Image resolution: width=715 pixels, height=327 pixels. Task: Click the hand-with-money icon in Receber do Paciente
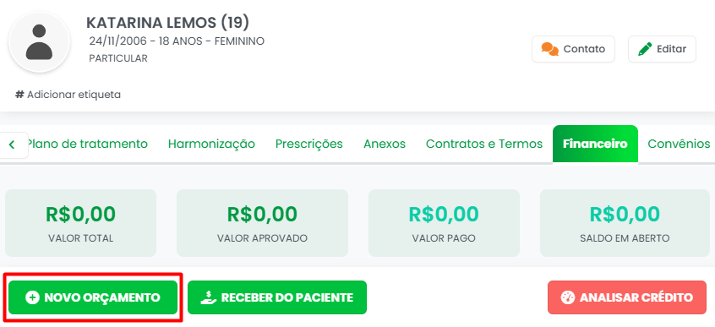pos(209,297)
